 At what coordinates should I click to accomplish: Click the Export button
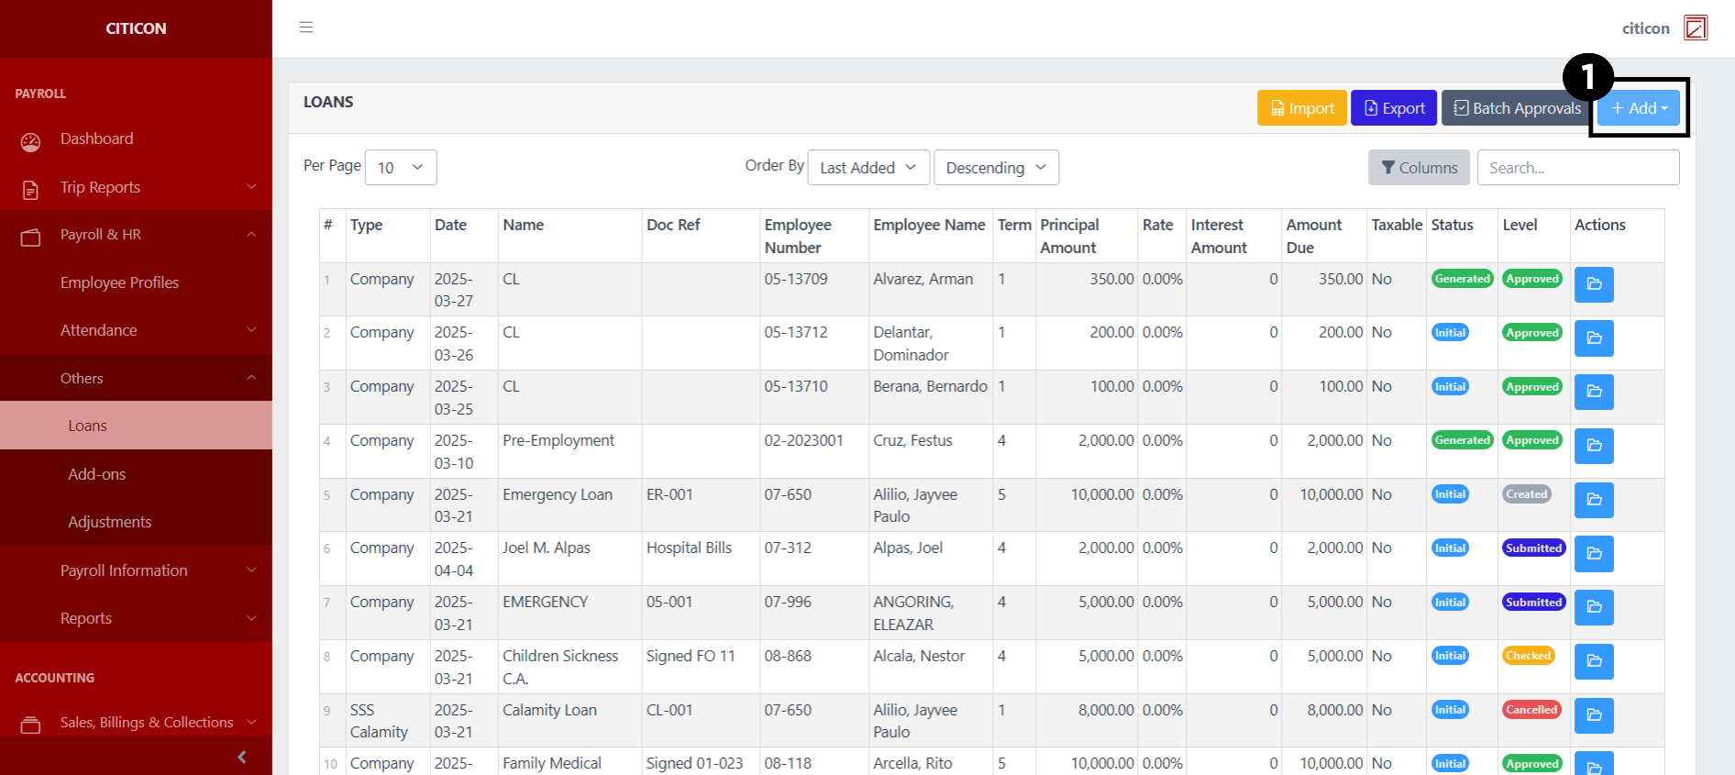[1393, 108]
